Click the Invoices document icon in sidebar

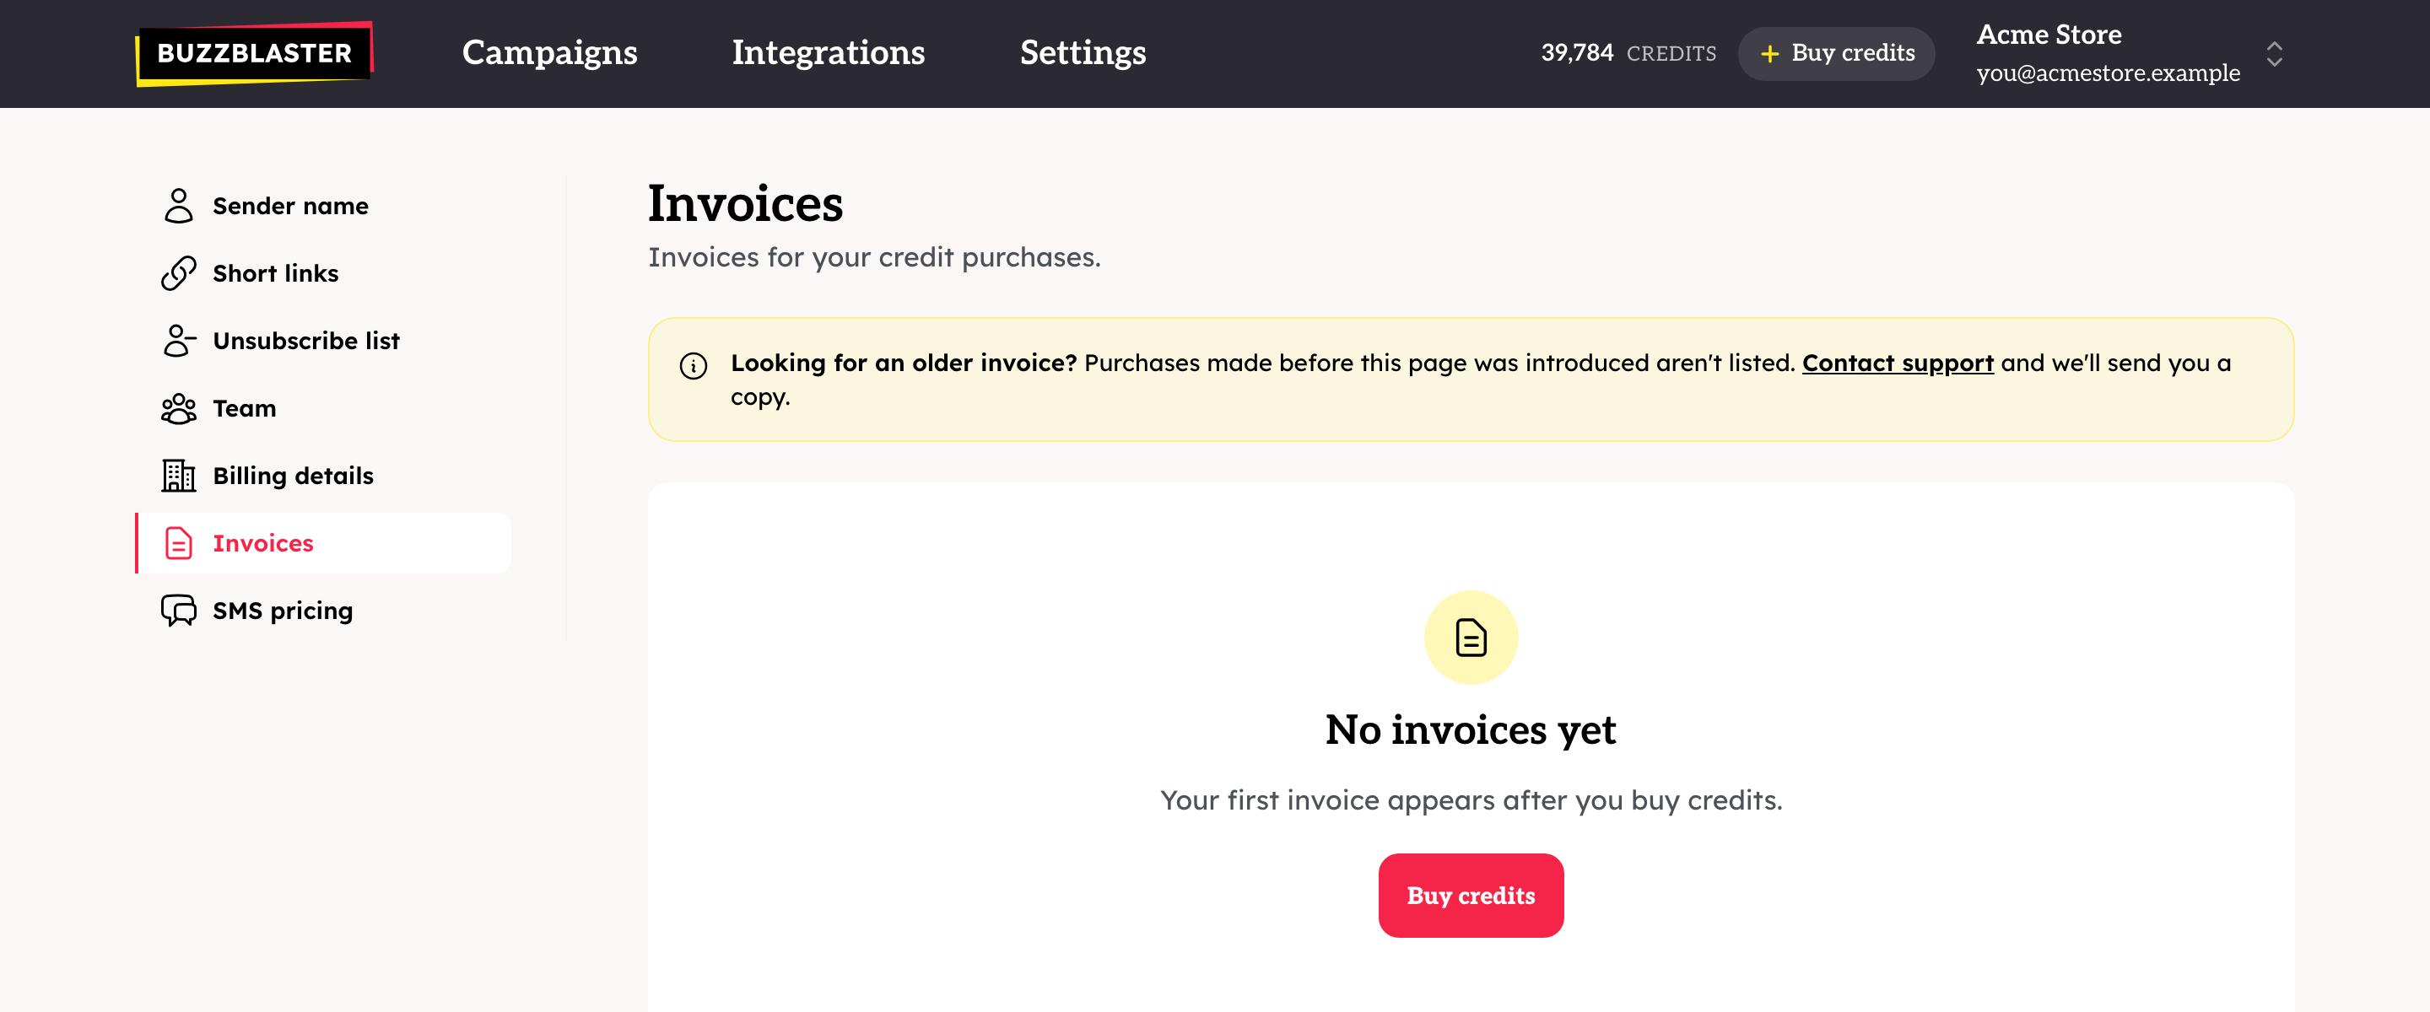178,543
